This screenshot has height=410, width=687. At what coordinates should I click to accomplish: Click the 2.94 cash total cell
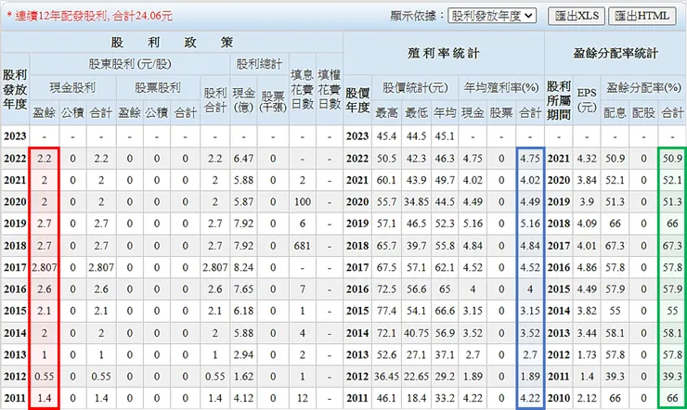[243, 355]
